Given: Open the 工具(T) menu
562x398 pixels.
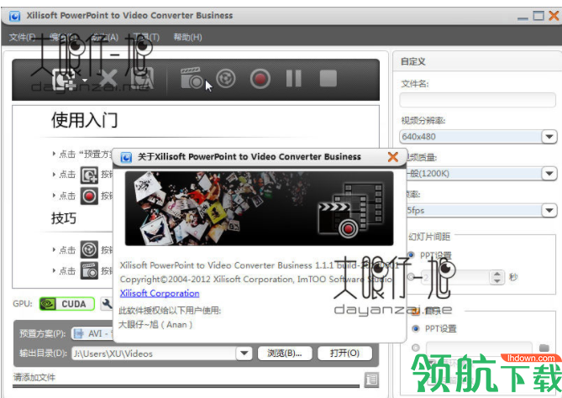Looking at the screenshot, I should coord(146,37).
